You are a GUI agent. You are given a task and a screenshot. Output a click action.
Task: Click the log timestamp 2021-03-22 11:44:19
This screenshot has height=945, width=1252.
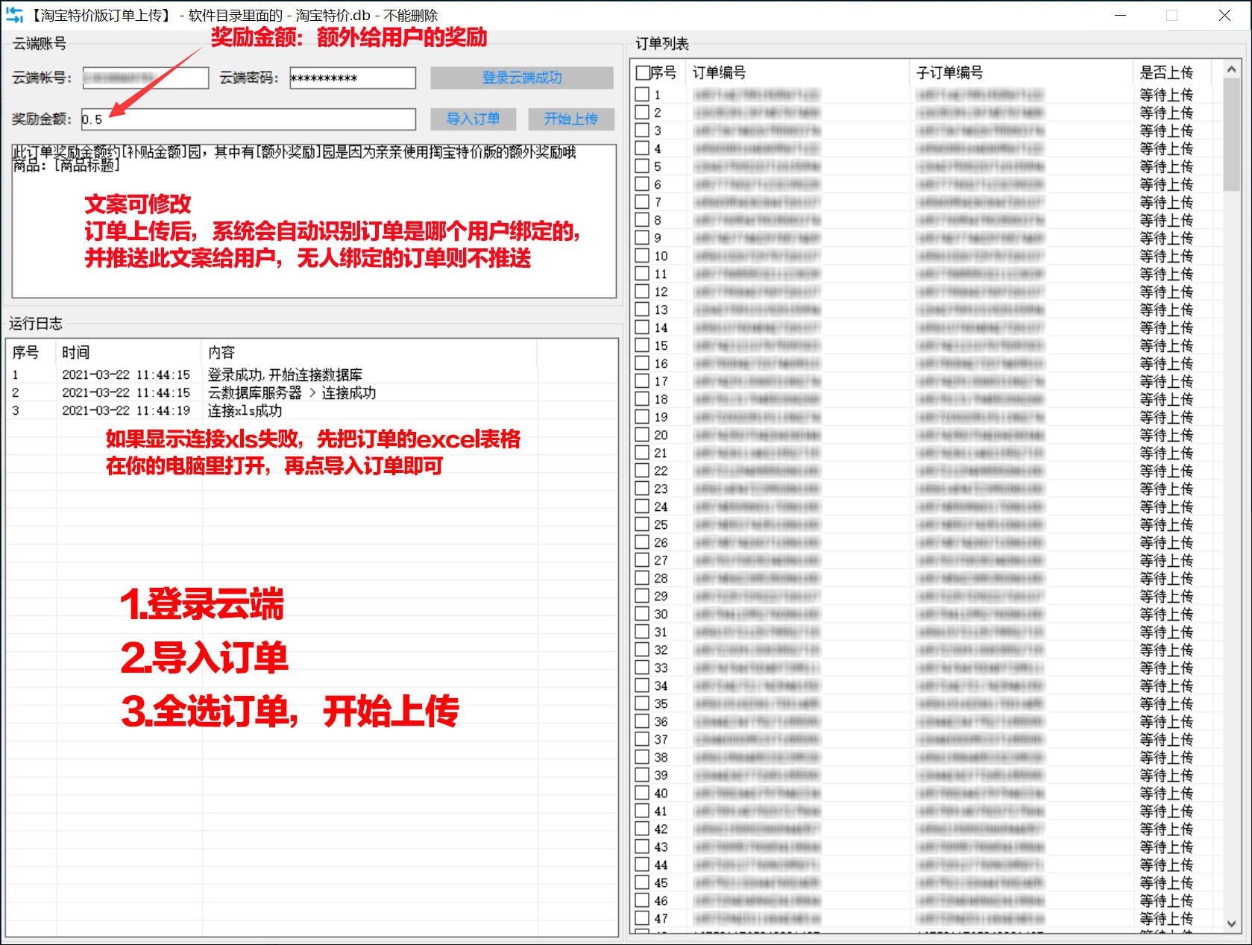click(x=126, y=410)
